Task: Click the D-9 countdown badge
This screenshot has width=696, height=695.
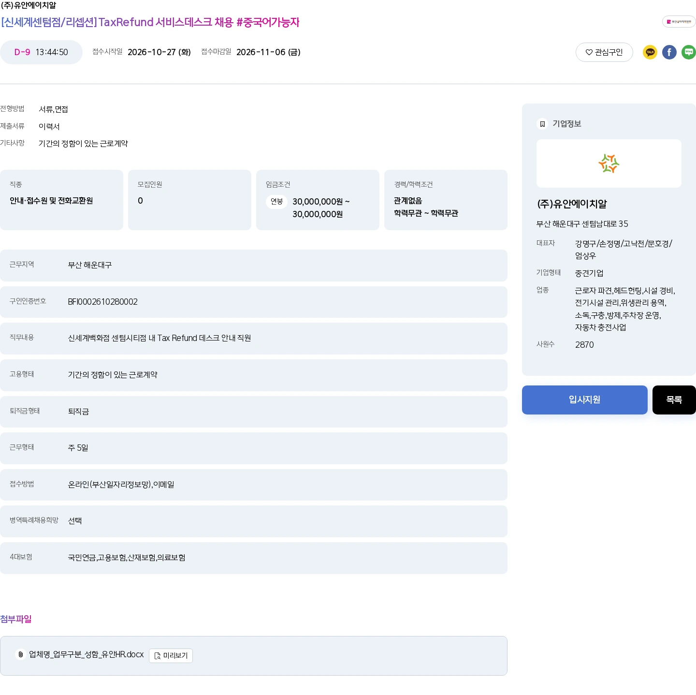Action: coord(41,52)
